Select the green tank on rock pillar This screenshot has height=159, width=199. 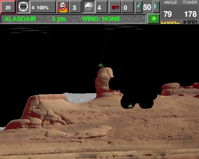pyautogui.click(x=101, y=65)
